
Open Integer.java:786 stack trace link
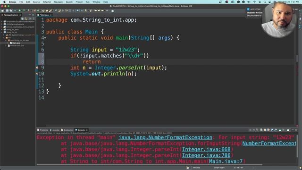(x=206, y=155)
